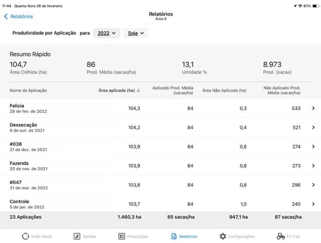Select the Relatórios document icon
This screenshot has height=243, width=321.
pos(174,236)
